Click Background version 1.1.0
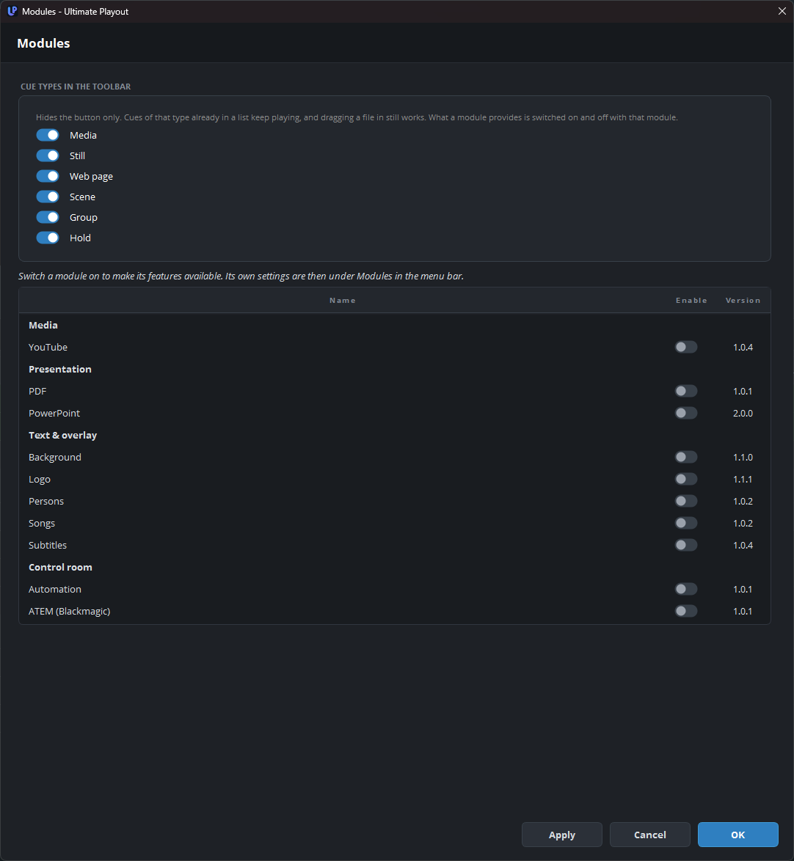 coord(743,457)
